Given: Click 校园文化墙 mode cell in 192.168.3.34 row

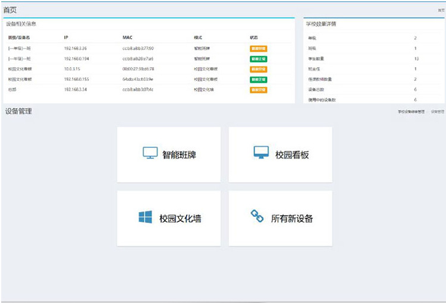Looking at the screenshot, I should tap(203, 89).
